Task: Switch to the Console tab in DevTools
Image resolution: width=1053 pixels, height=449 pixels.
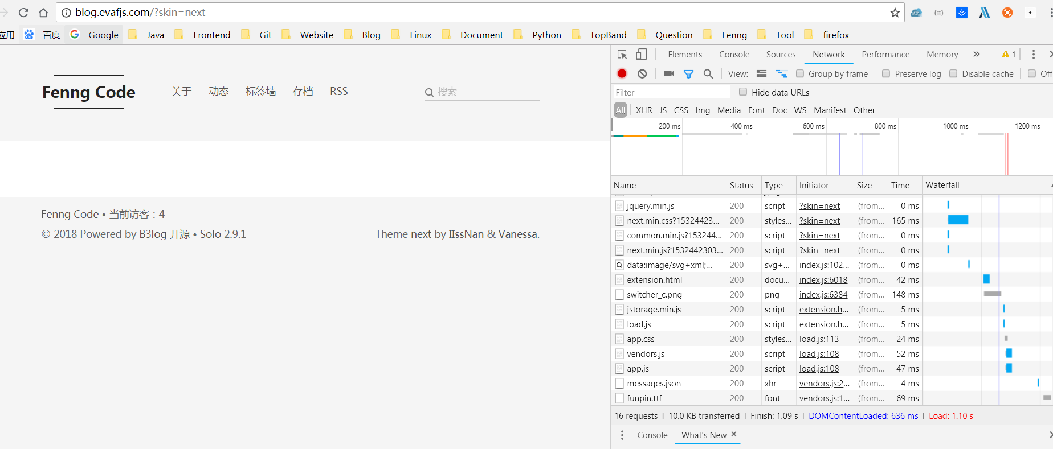Action: click(x=734, y=55)
